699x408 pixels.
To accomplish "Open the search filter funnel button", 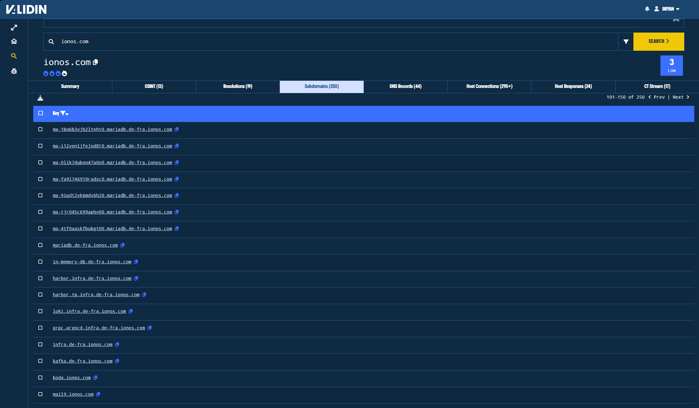I will click(x=626, y=41).
